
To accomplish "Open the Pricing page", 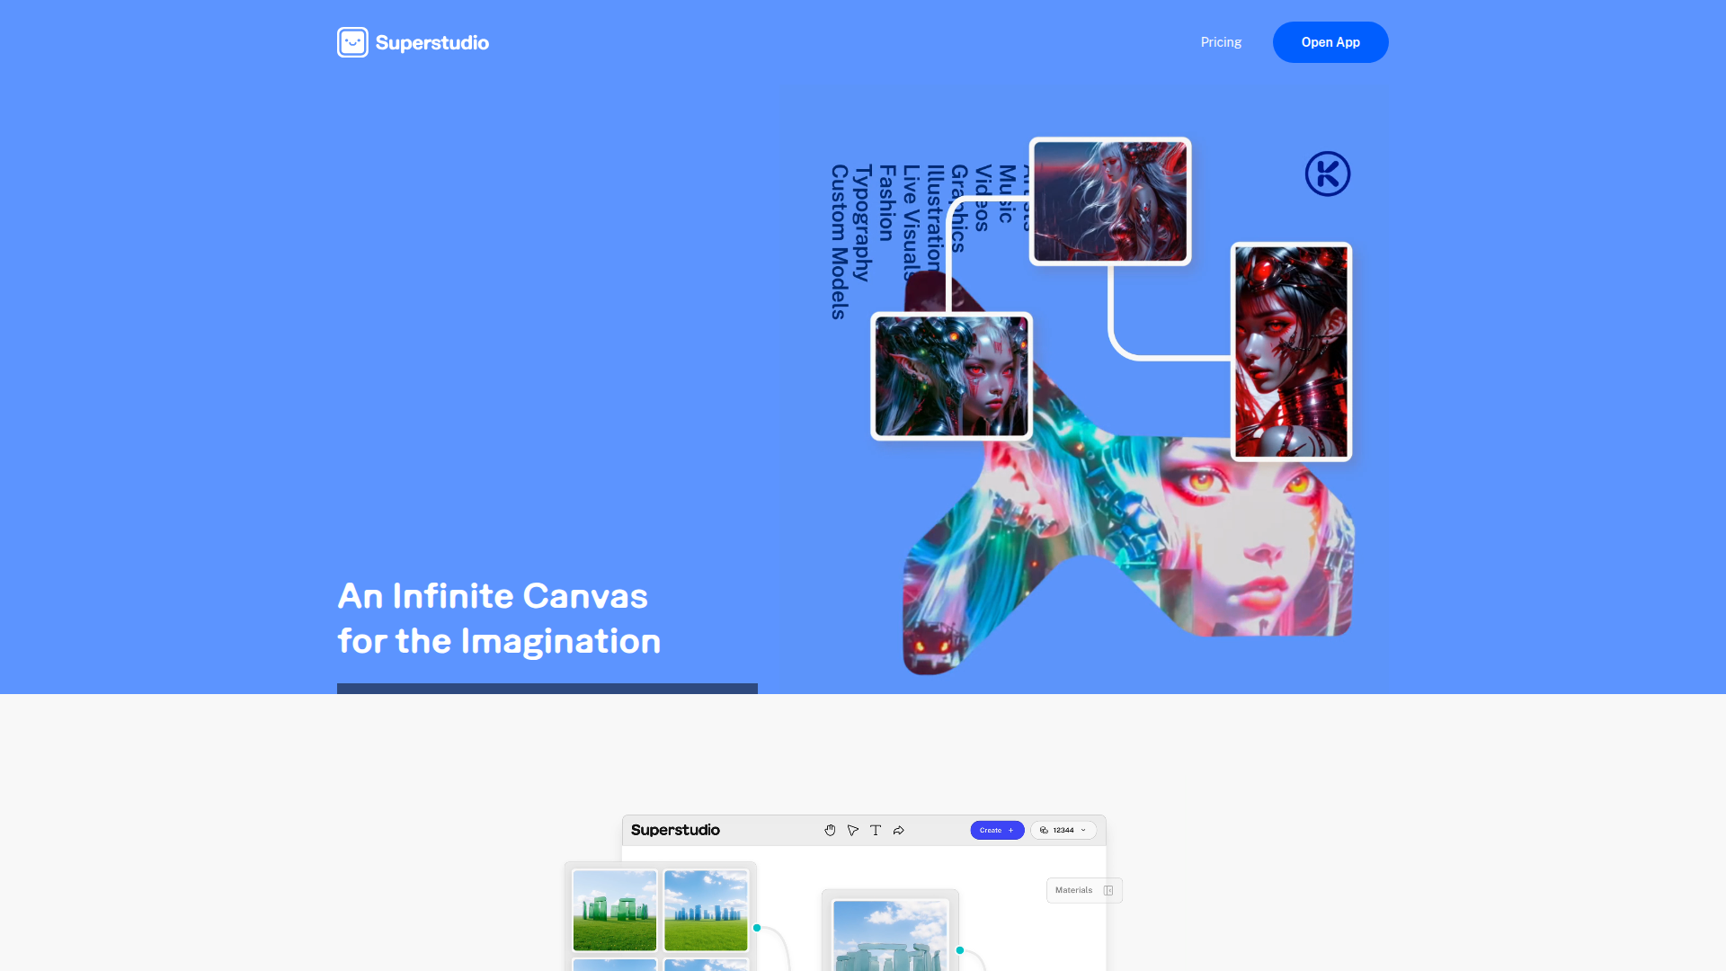I will click(x=1221, y=42).
